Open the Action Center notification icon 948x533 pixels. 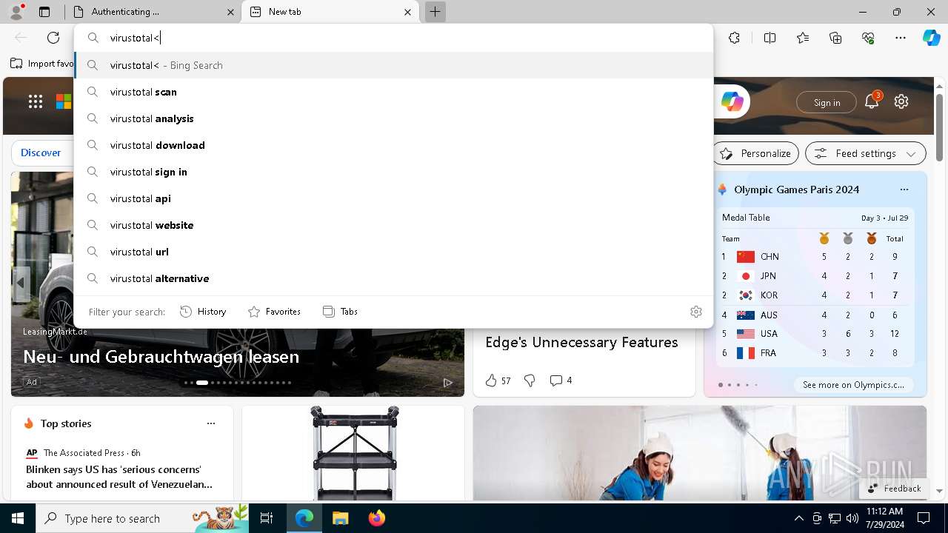(924, 518)
